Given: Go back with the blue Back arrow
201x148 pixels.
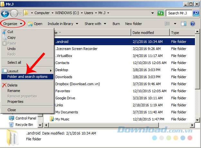Looking at the screenshot, I should click(x=5, y=13).
